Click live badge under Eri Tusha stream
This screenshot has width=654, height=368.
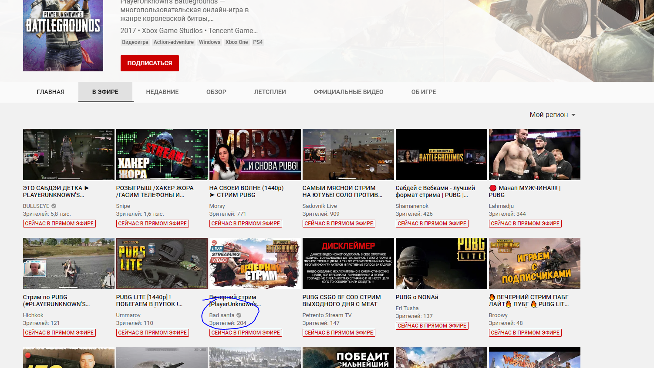(x=432, y=326)
